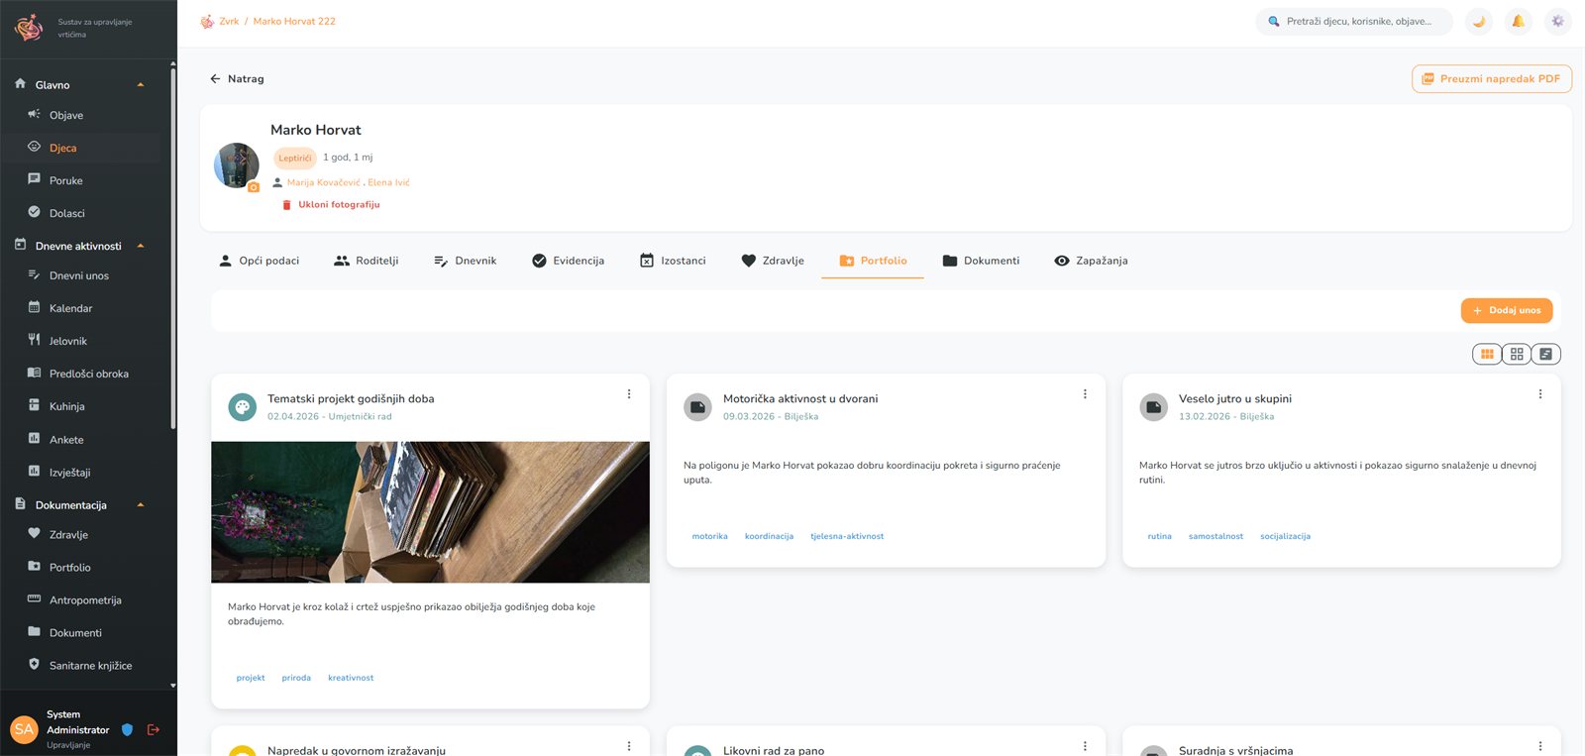Switch to Dnevnik tab

point(465,261)
